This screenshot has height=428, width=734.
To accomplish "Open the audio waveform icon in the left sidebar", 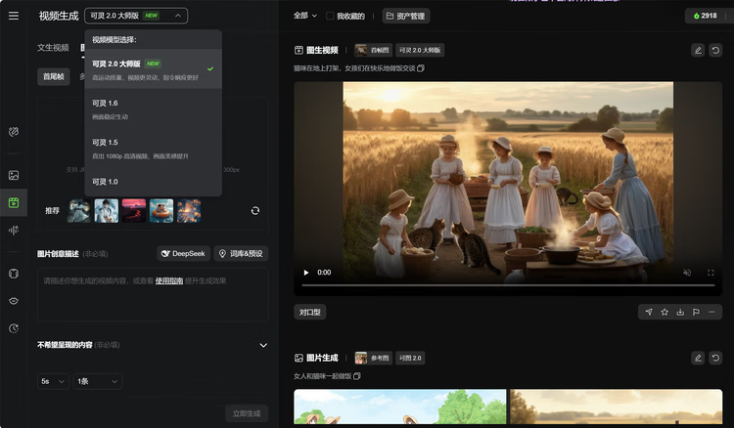I will tap(14, 230).
